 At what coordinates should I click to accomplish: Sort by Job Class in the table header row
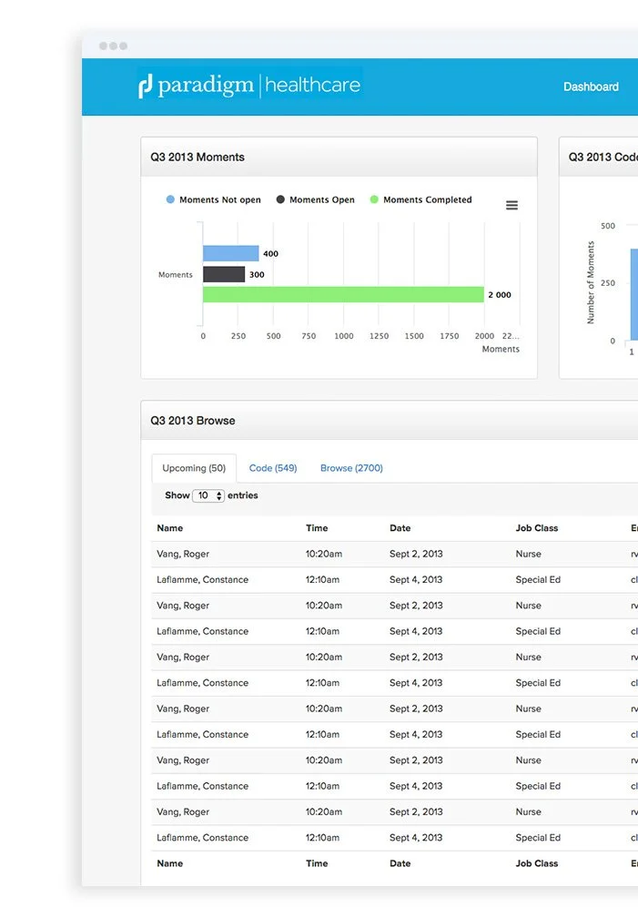coord(537,528)
